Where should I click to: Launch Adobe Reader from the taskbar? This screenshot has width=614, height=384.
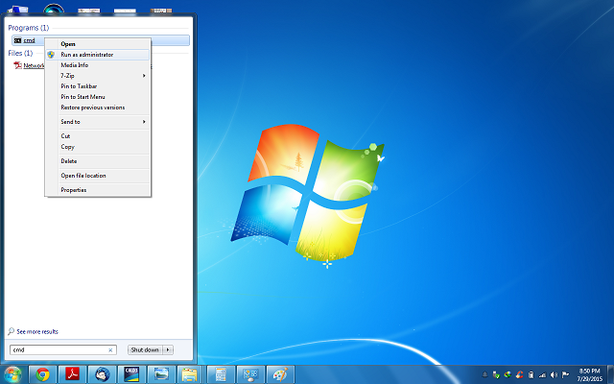pyautogui.click(x=73, y=374)
